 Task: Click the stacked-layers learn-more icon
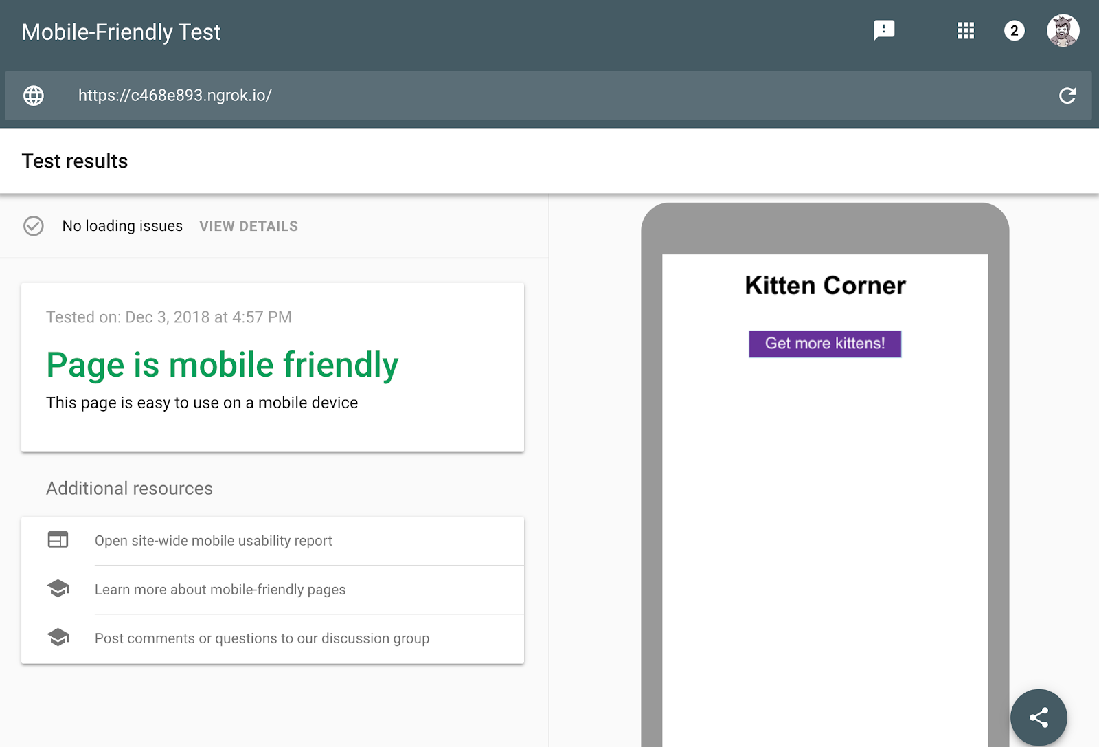click(x=58, y=589)
